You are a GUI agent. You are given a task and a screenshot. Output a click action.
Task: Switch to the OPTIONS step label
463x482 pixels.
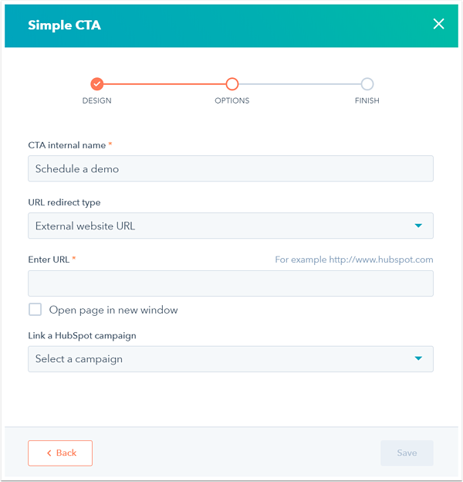(x=232, y=101)
